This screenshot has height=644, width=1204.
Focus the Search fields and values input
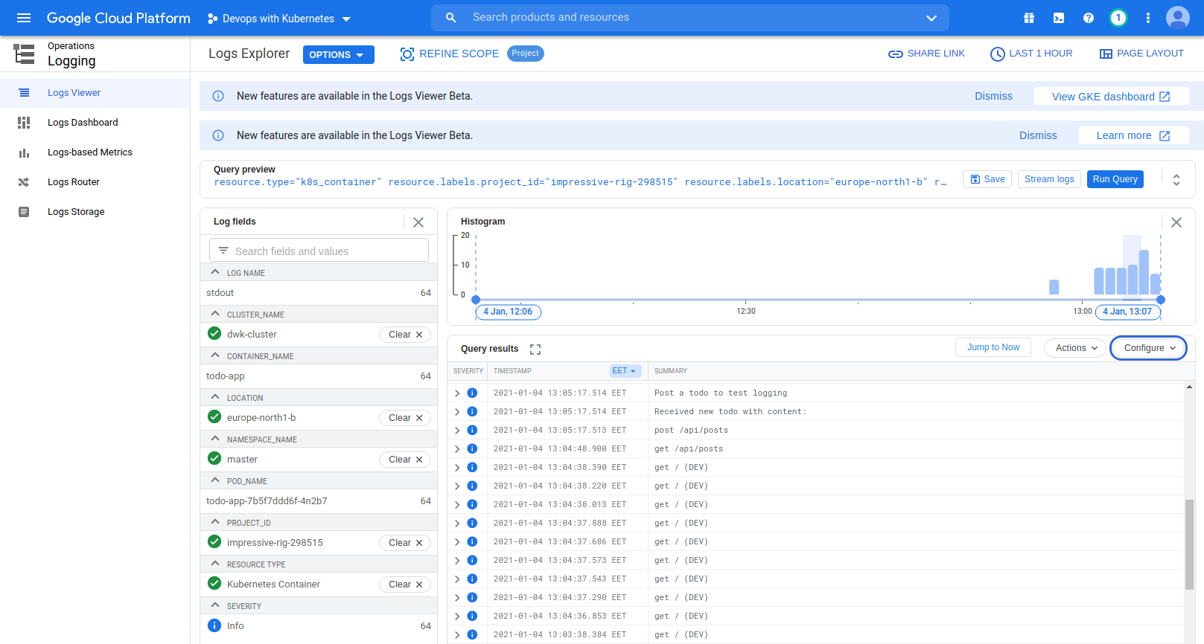[319, 251]
